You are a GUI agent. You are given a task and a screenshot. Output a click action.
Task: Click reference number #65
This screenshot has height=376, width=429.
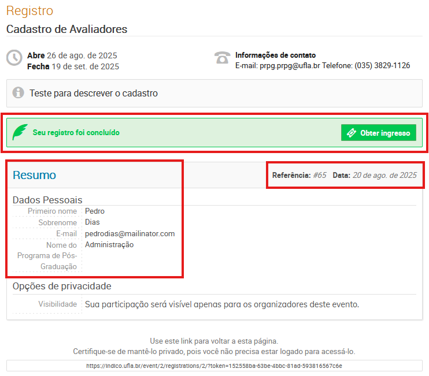[x=320, y=175]
